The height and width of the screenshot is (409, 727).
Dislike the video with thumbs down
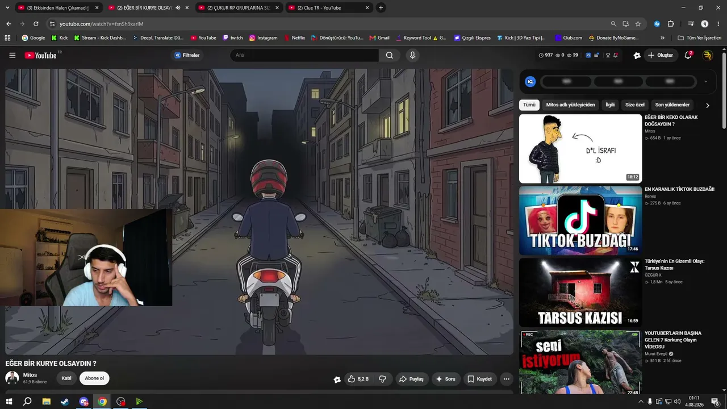[x=382, y=379]
